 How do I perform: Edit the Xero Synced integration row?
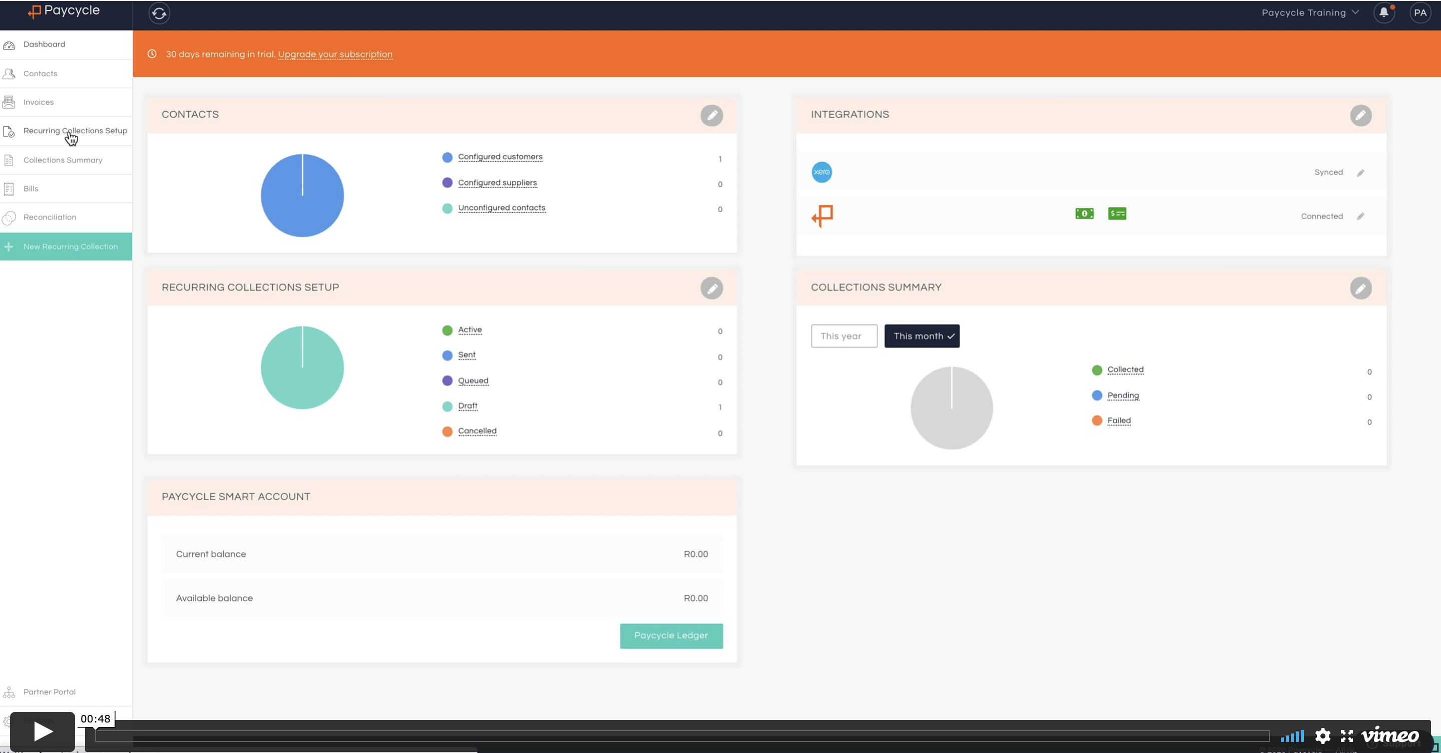pos(1360,173)
